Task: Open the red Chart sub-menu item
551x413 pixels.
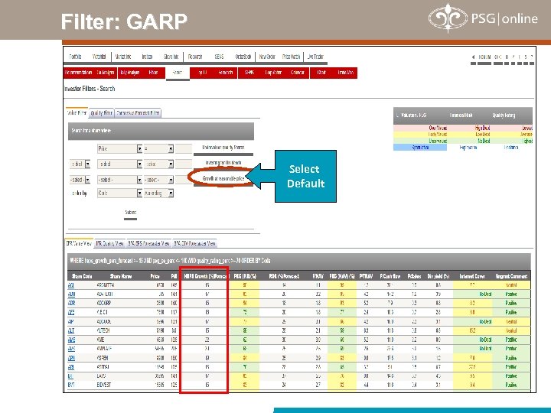Action: point(321,73)
